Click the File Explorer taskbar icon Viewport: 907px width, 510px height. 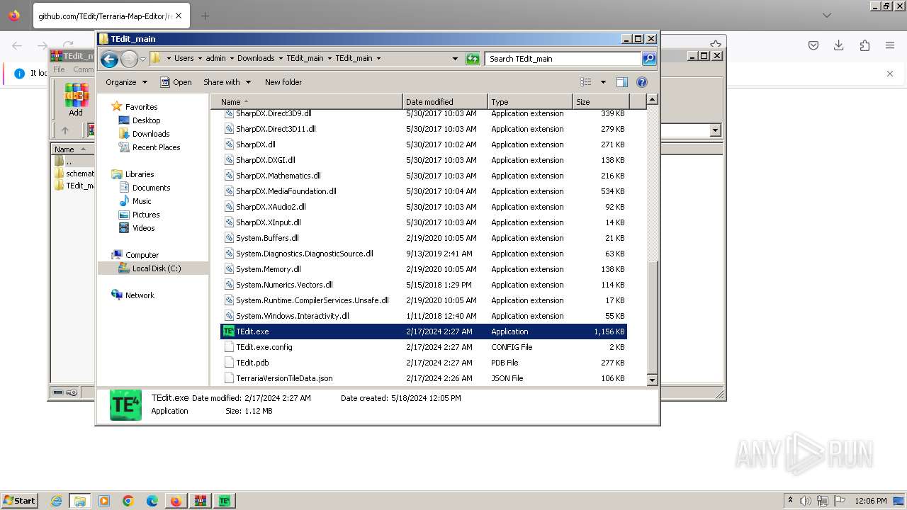click(80, 501)
